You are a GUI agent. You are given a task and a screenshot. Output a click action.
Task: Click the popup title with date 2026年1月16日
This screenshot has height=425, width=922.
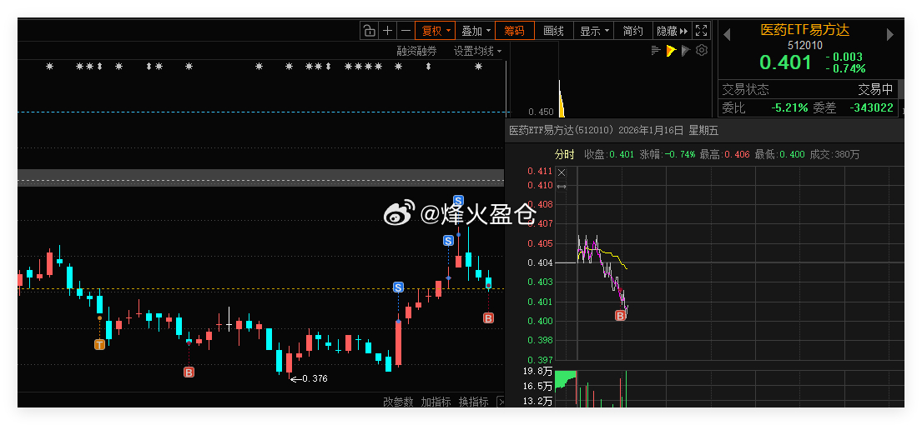[613, 130]
